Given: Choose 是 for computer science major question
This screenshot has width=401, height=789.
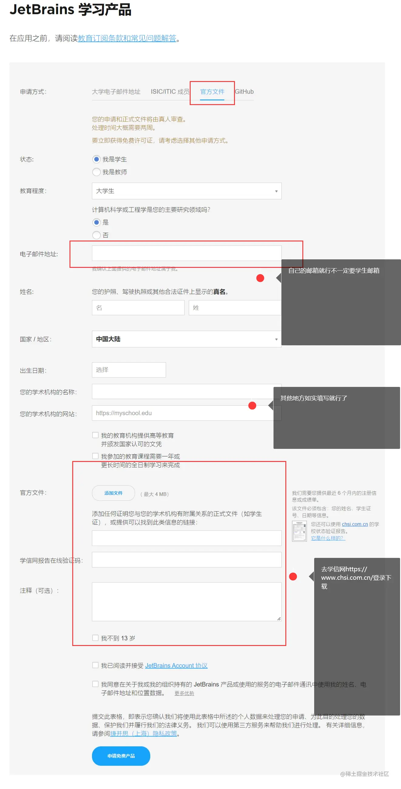Looking at the screenshot, I should (97, 222).
